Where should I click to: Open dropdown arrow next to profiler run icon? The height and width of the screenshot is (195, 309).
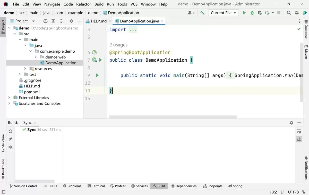click(273, 13)
